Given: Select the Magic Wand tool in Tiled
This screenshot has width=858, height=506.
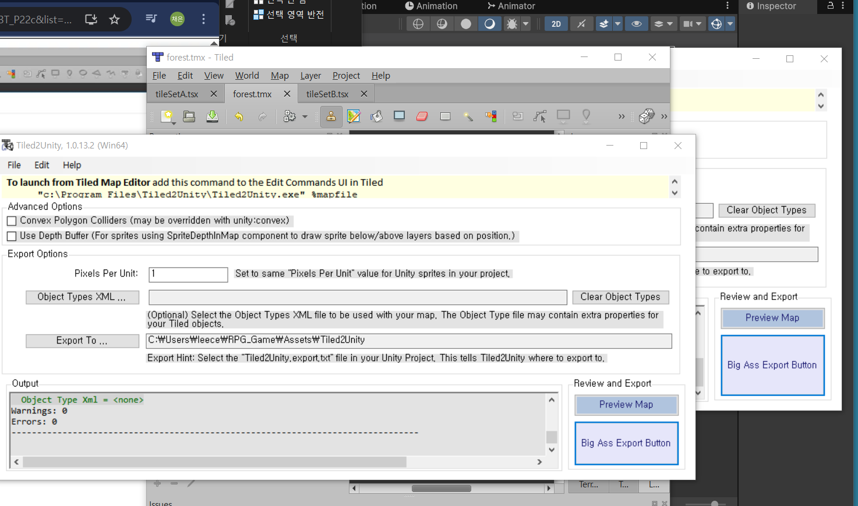Looking at the screenshot, I should tap(468, 116).
